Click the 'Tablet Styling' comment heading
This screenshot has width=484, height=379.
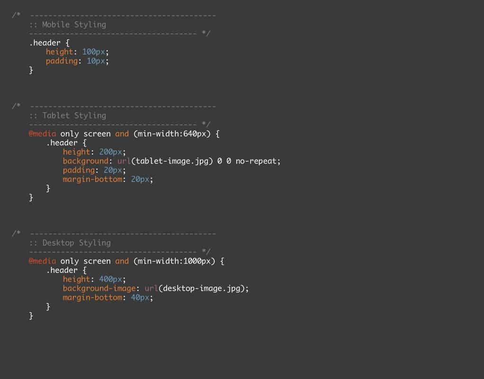tap(74, 116)
